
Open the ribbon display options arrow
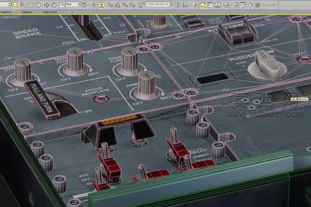72,12
